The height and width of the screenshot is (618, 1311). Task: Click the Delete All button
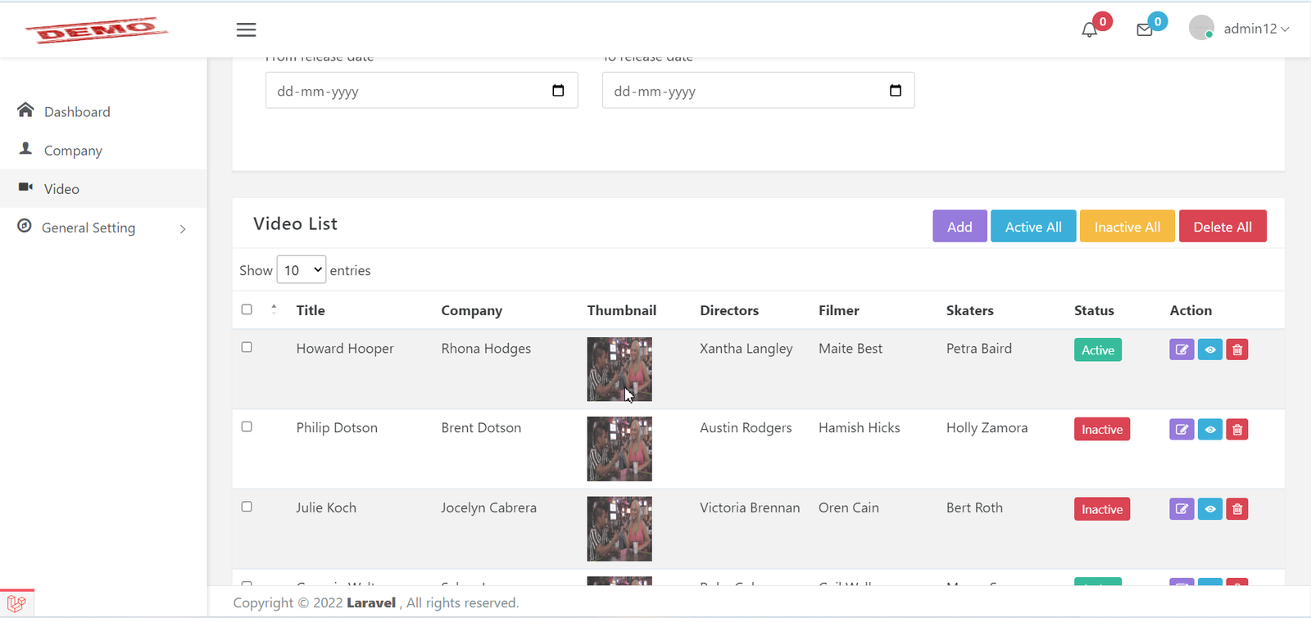[1222, 227]
